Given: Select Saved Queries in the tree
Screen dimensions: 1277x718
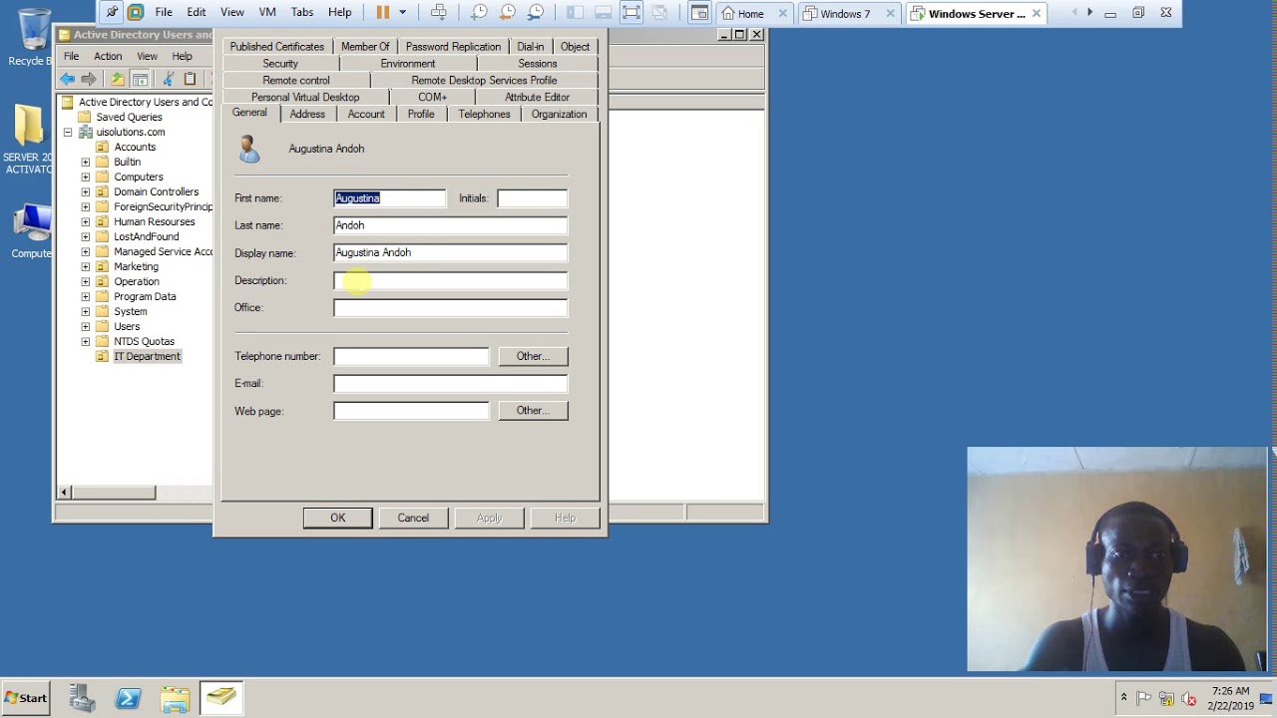Looking at the screenshot, I should pos(129,117).
